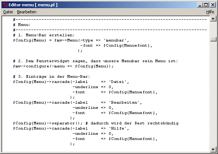Click the scrollbar up arrow
The width and height of the screenshot is (218, 154).
213,19
